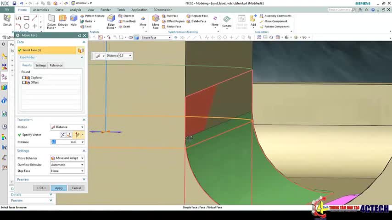Select the circle sketch tool
The image size is (392, 220).
[27, 26]
